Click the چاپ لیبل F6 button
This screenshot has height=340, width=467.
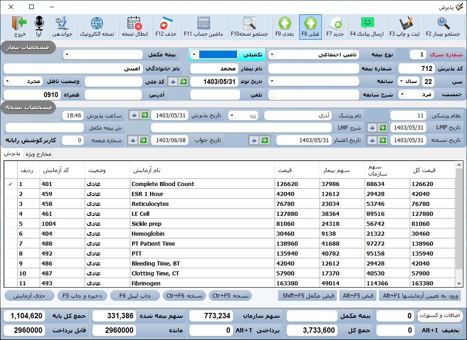135,296
